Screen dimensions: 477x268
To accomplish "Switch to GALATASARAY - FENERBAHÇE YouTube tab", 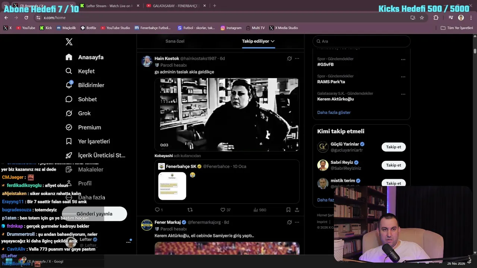I will [x=176, y=6].
